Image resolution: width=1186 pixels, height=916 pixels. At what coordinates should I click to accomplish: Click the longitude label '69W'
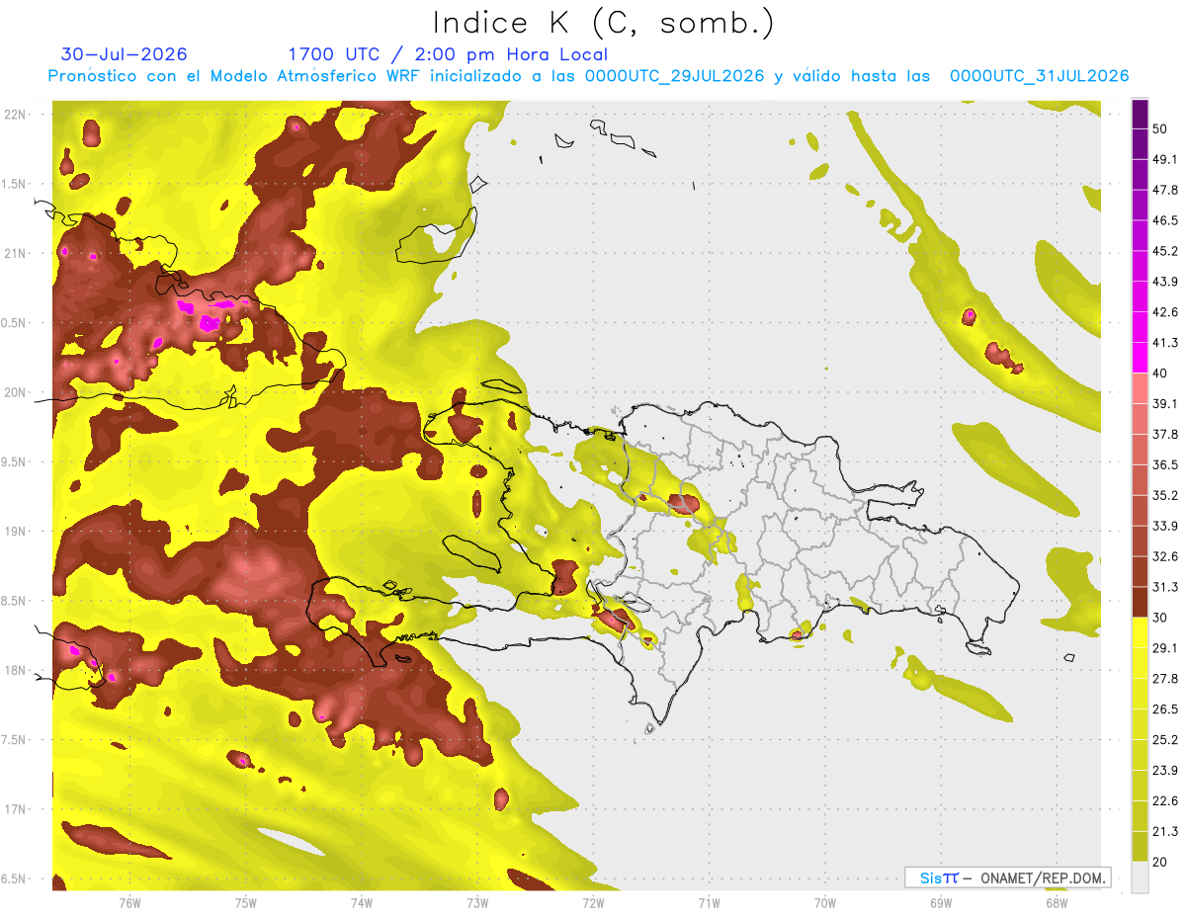click(x=941, y=902)
